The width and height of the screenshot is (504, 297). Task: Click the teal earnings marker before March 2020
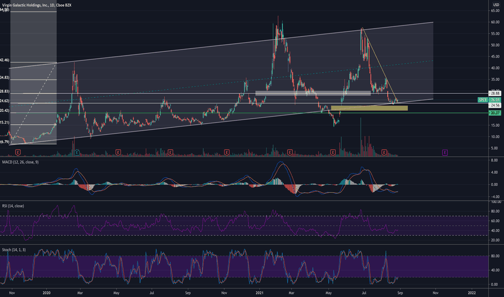tap(77, 152)
